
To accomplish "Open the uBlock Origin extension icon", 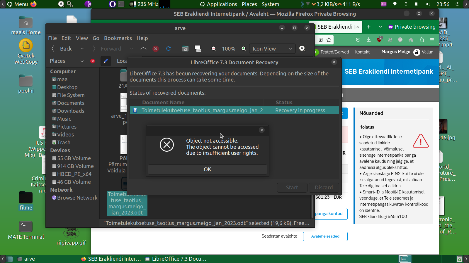I will pyautogui.click(x=380, y=39).
